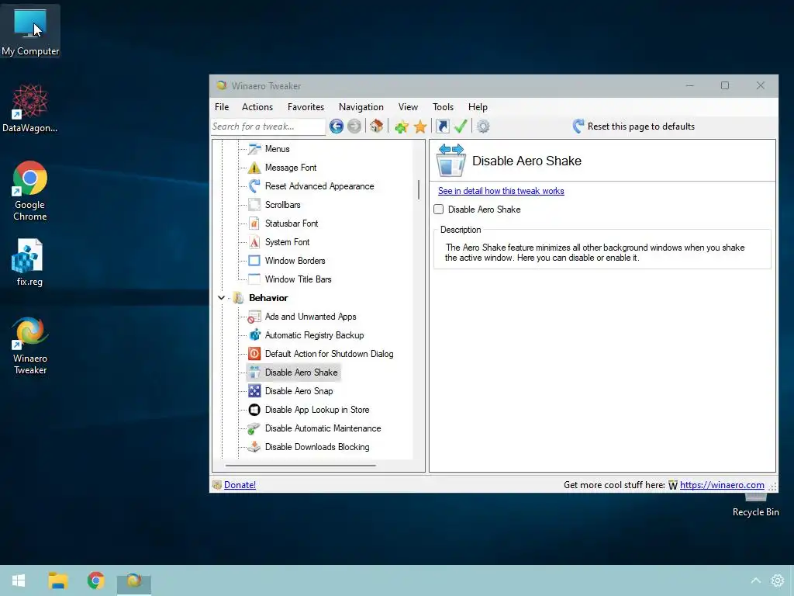Select Scrollbars tree row text

point(282,205)
